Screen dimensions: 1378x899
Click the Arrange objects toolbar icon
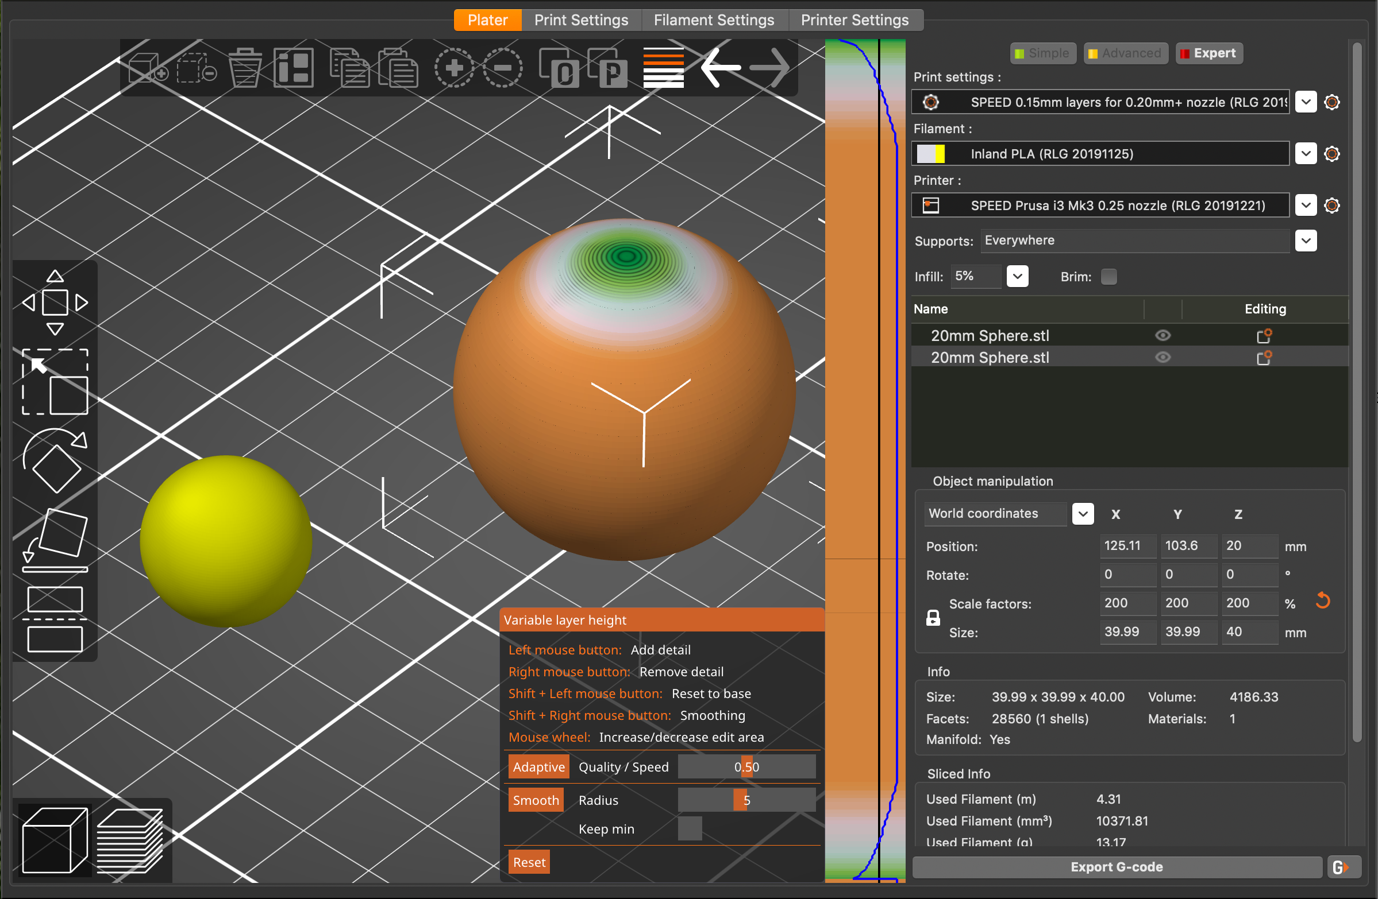pyautogui.click(x=294, y=68)
